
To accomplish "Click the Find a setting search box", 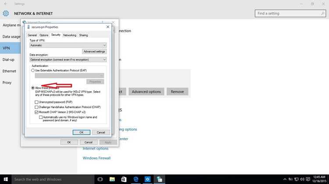I will click(290, 14).
